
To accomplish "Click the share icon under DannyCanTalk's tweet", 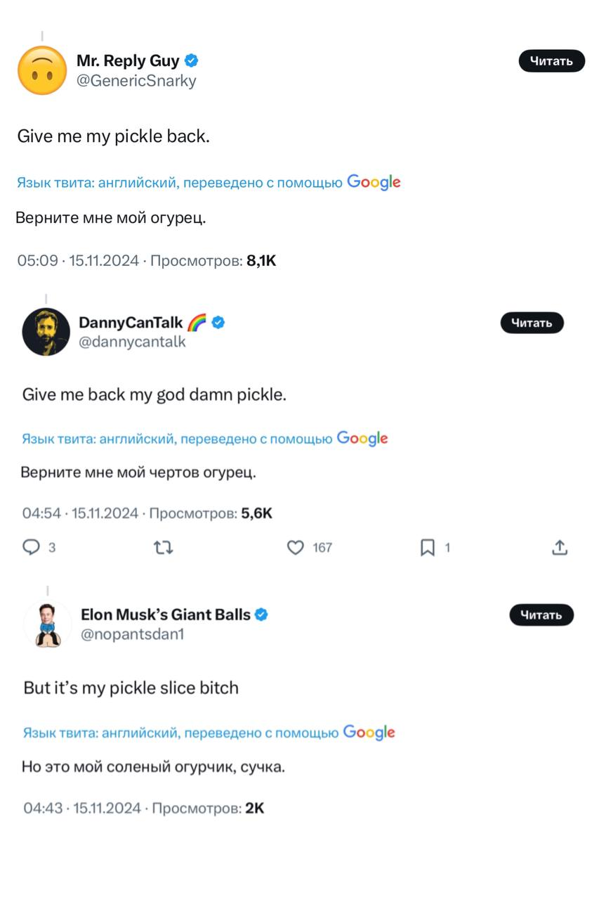I will tap(559, 548).
